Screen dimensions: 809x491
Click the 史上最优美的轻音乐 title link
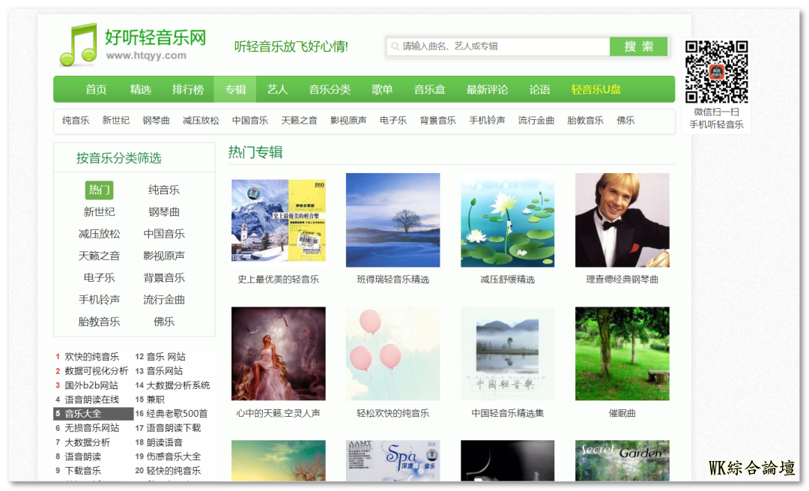(x=279, y=280)
